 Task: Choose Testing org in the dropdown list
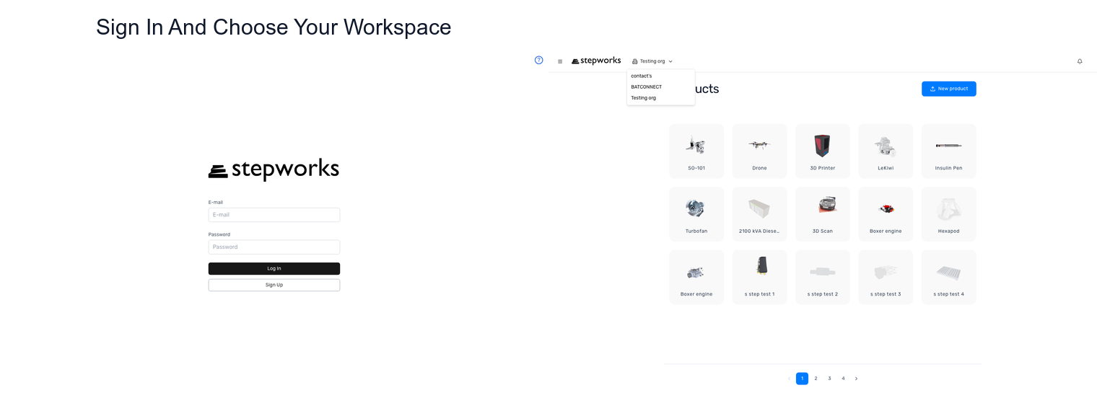[x=660, y=97]
